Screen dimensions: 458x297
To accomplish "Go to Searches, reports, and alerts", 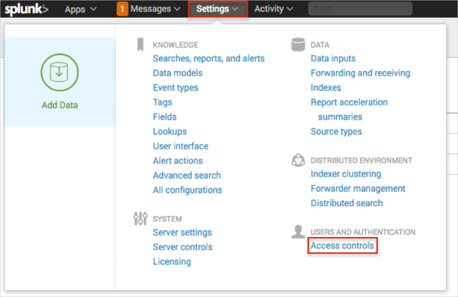I will (x=208, y=59).
